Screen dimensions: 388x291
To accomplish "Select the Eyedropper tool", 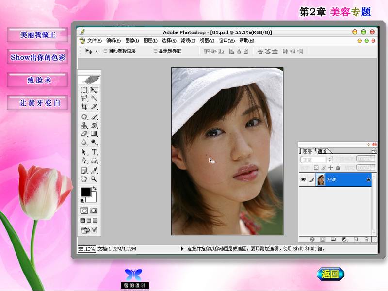I will point(94,171).
